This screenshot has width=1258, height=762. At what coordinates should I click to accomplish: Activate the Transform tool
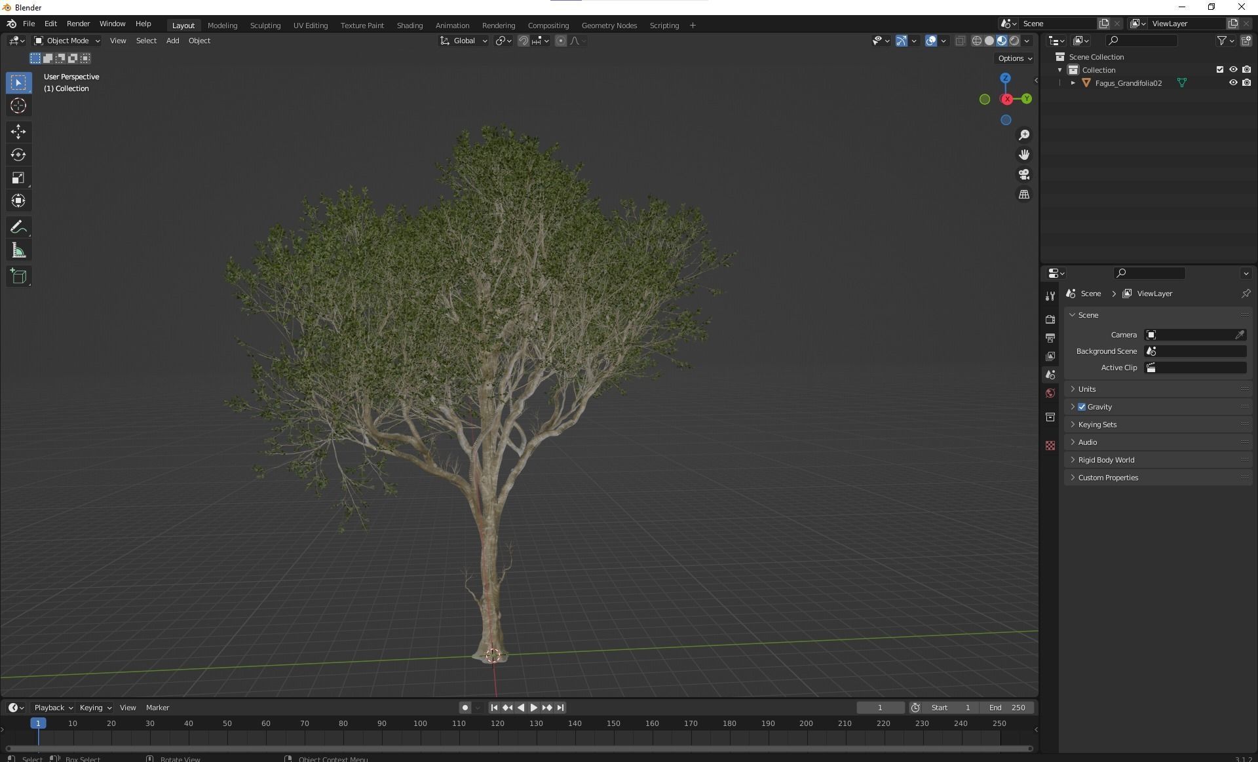(18, 200)
